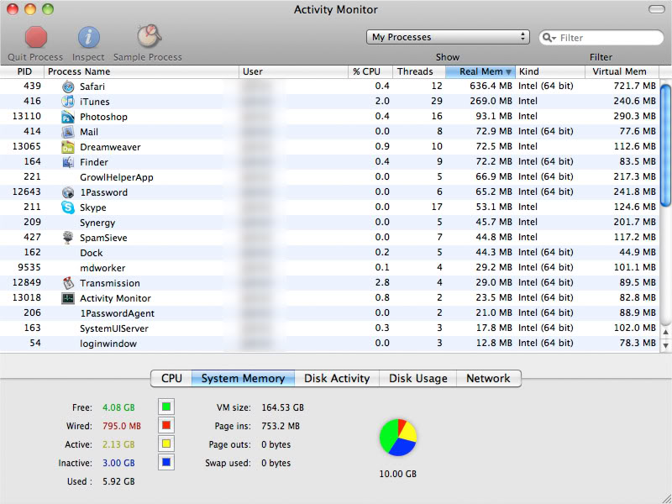
Task: Switch to the Network tab
Action: (489, 379)
